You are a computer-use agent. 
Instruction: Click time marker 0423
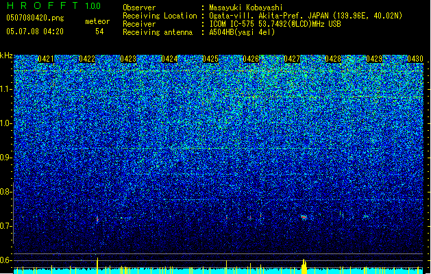pyautogui.click(x=128, y=59)
